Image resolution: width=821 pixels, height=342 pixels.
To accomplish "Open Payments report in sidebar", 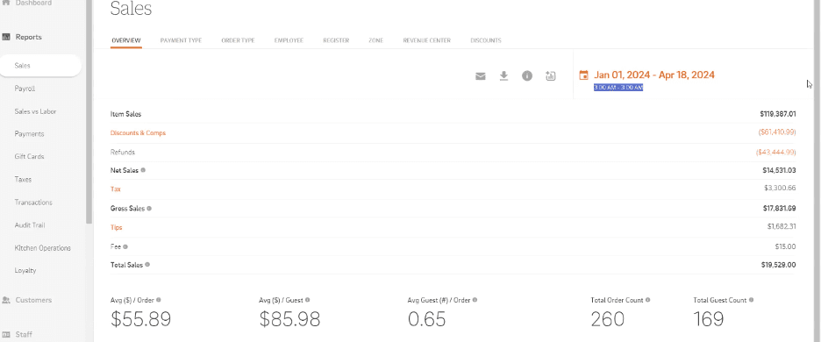I will click(29, 134).
